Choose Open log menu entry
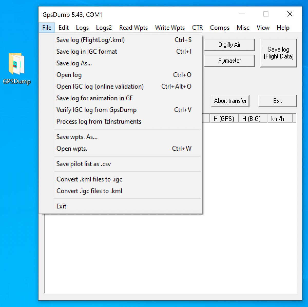Viewport: 308px width, 307px height. tap(69, 75)
